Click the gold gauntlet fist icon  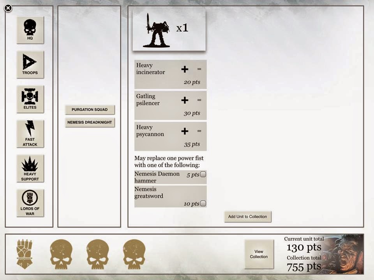(x=24, y=254)
